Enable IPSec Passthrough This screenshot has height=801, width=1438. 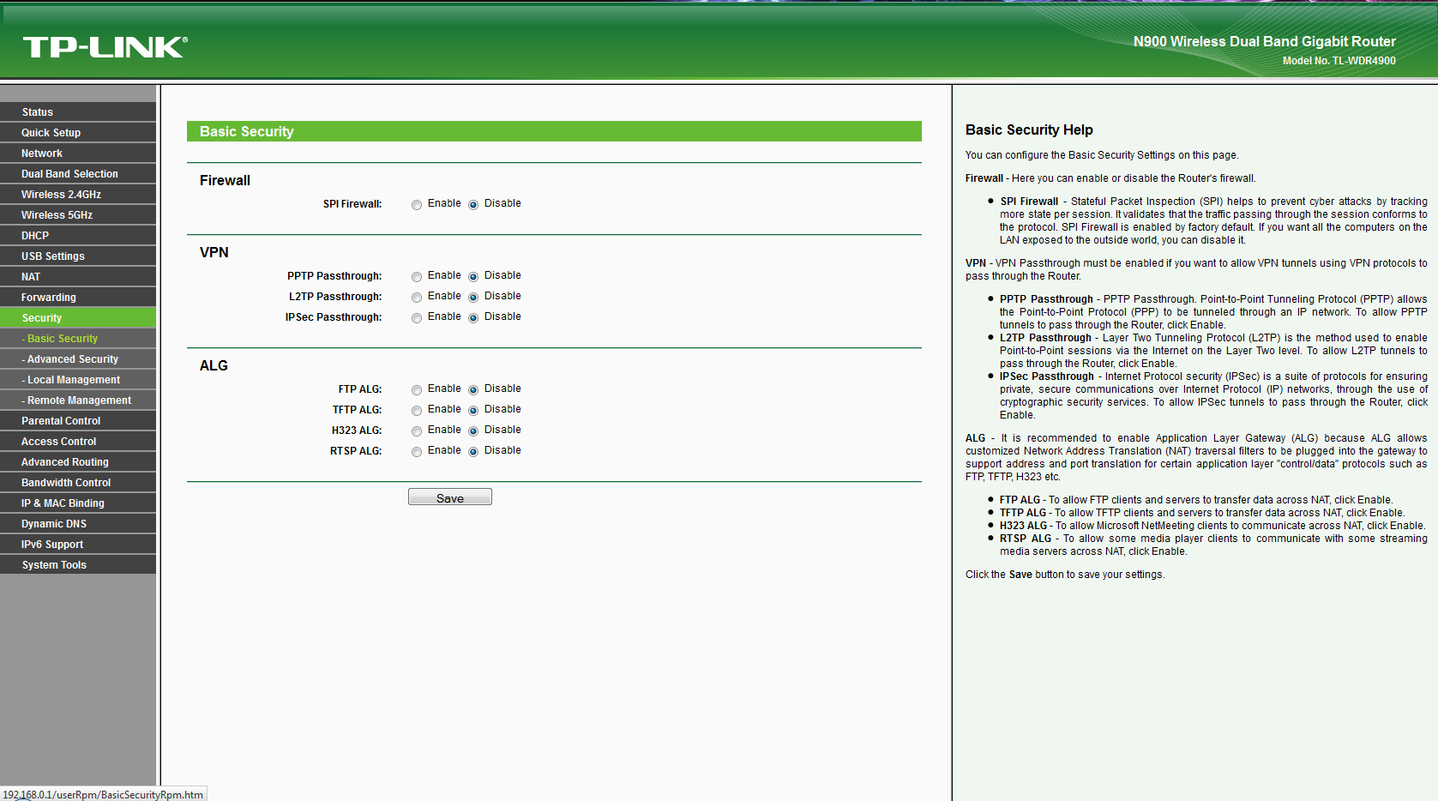tap(417, 318)
